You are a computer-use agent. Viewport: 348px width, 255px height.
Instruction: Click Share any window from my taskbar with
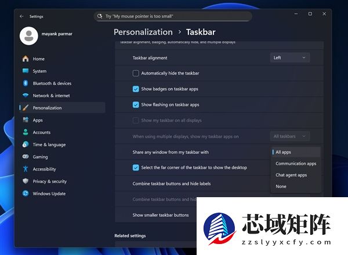pyautogui.click(x=171, y=152)
